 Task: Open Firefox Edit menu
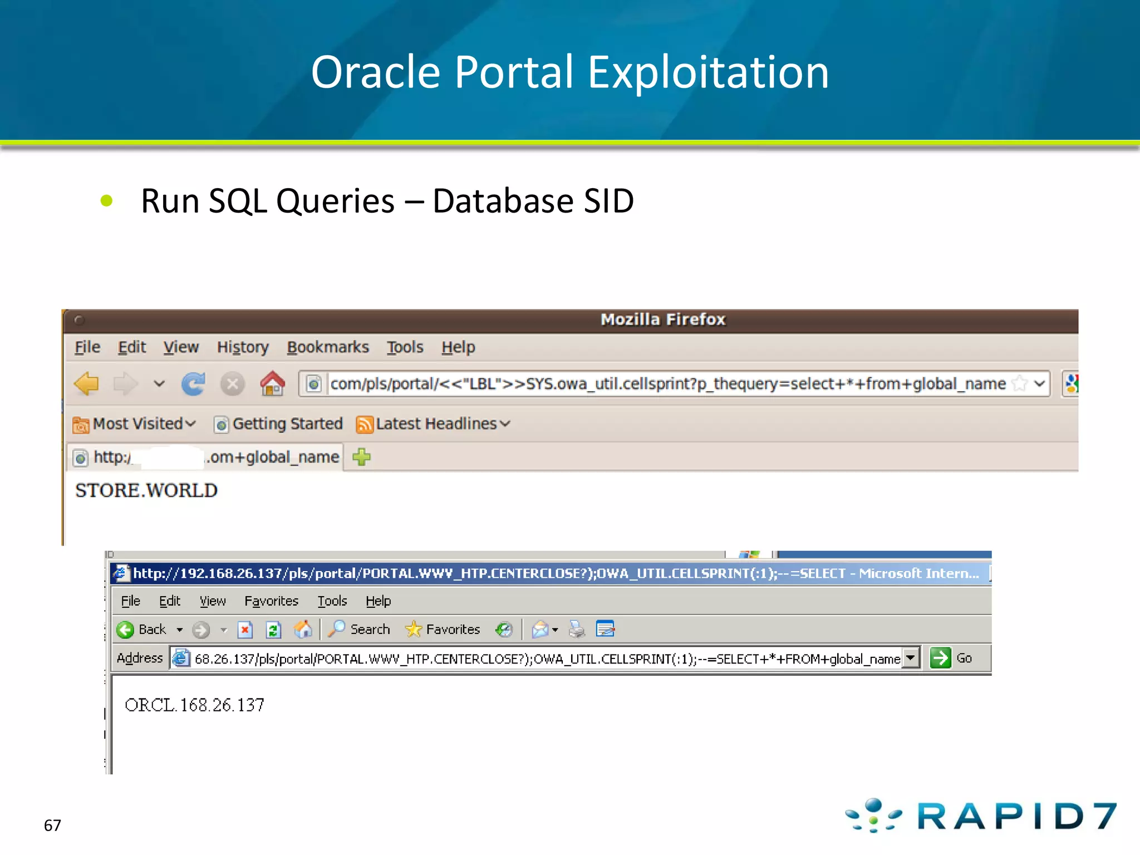pos(132,347)
